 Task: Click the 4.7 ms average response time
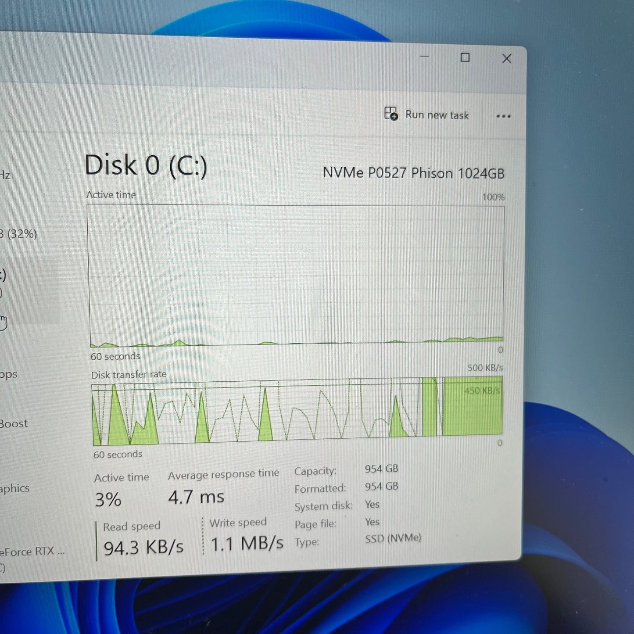pyautogui.click(x=196, y=497)
